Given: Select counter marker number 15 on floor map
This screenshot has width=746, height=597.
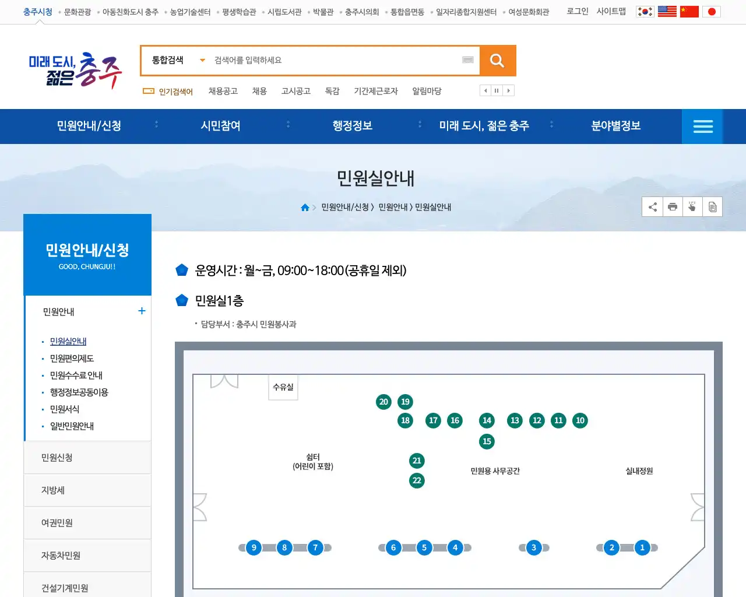Looking at the screenshot, I should [x=487, y=441].
